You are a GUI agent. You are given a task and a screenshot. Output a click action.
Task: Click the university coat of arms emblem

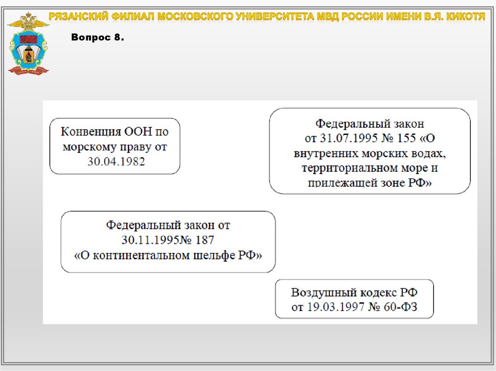tap(28, 44)
